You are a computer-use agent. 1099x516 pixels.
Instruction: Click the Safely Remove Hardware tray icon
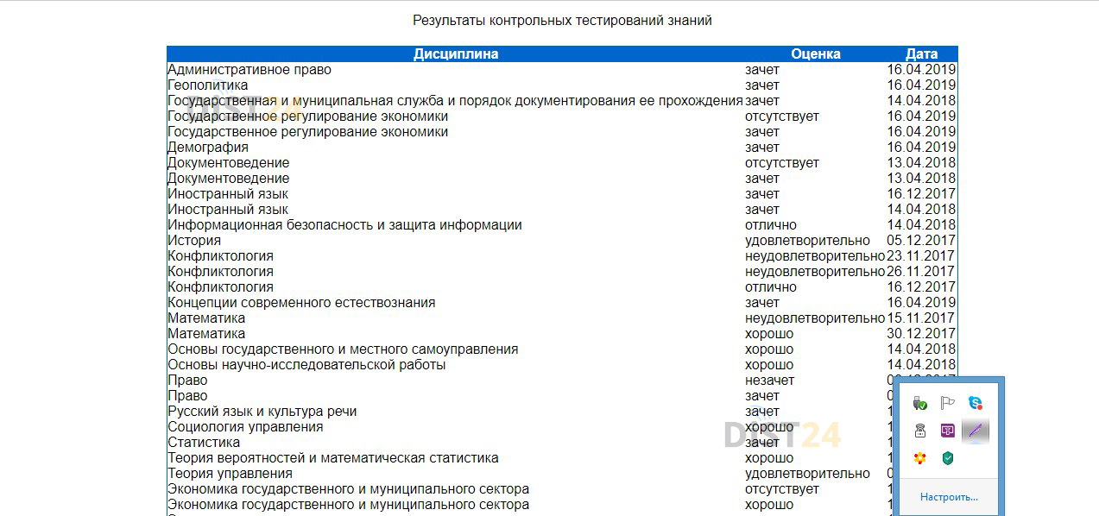[x=919, y=402]
